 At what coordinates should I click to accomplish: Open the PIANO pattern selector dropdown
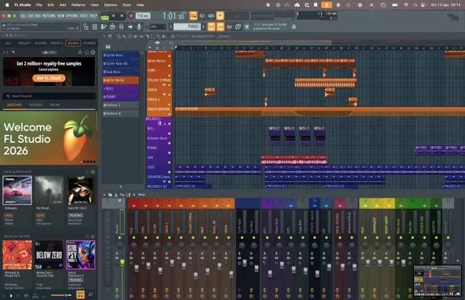click(186, 27)
